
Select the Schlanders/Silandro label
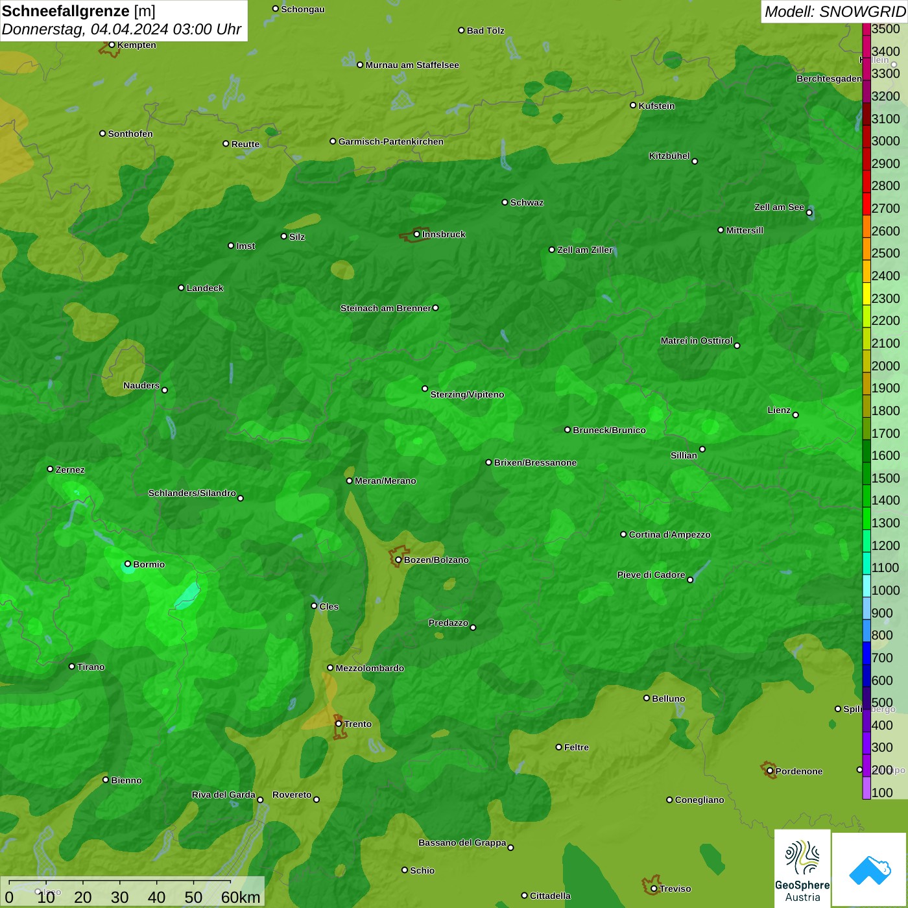[192, 493]
